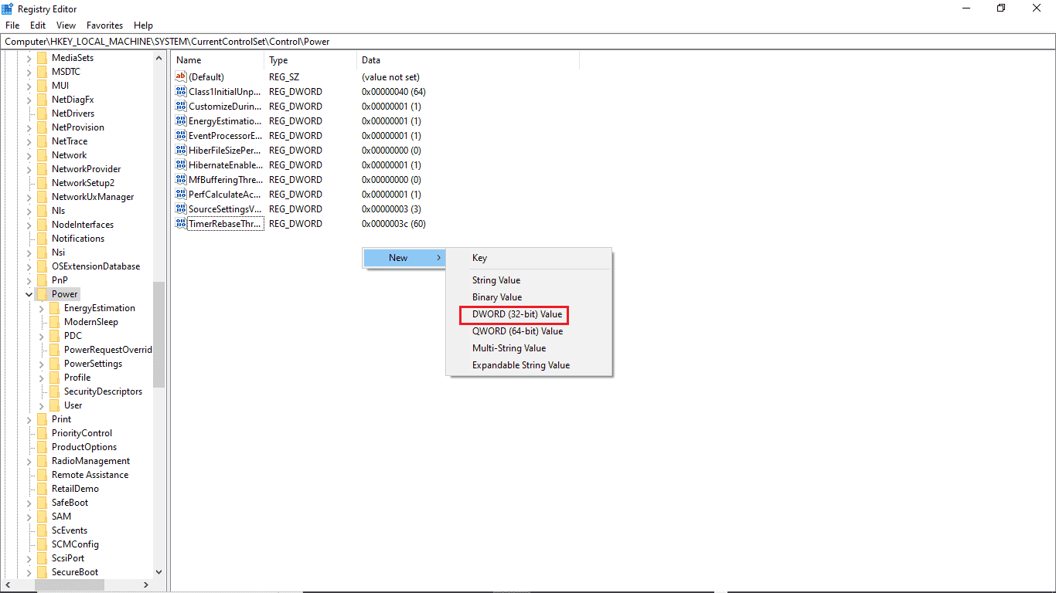The image size is (1056, 593).
Task: Select the PowerRequestOverrid tree key
Action: tap(107, 350)
